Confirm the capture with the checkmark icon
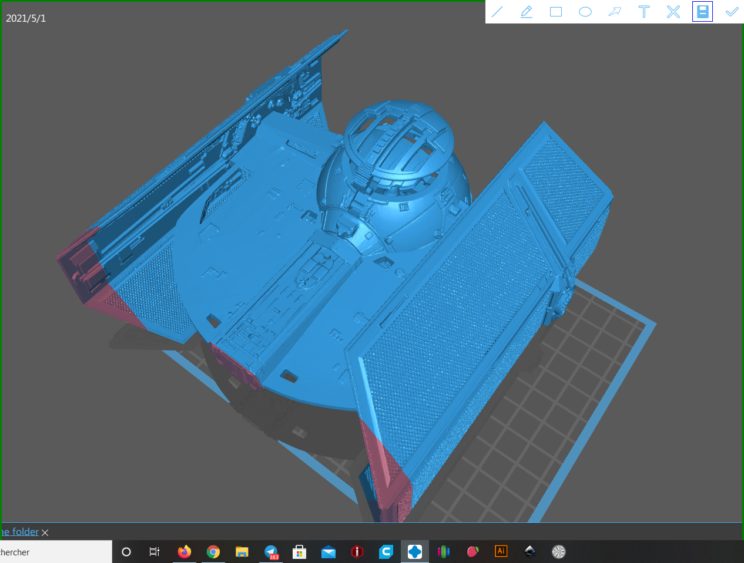The image size is (744, 563). (x=732, y=12)
